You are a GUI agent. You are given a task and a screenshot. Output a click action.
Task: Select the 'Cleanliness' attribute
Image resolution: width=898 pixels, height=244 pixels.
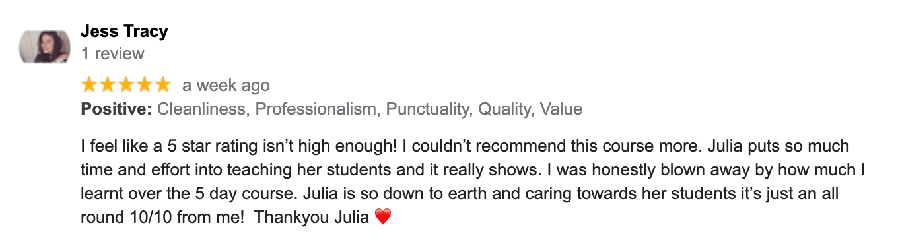pos(201,109)
